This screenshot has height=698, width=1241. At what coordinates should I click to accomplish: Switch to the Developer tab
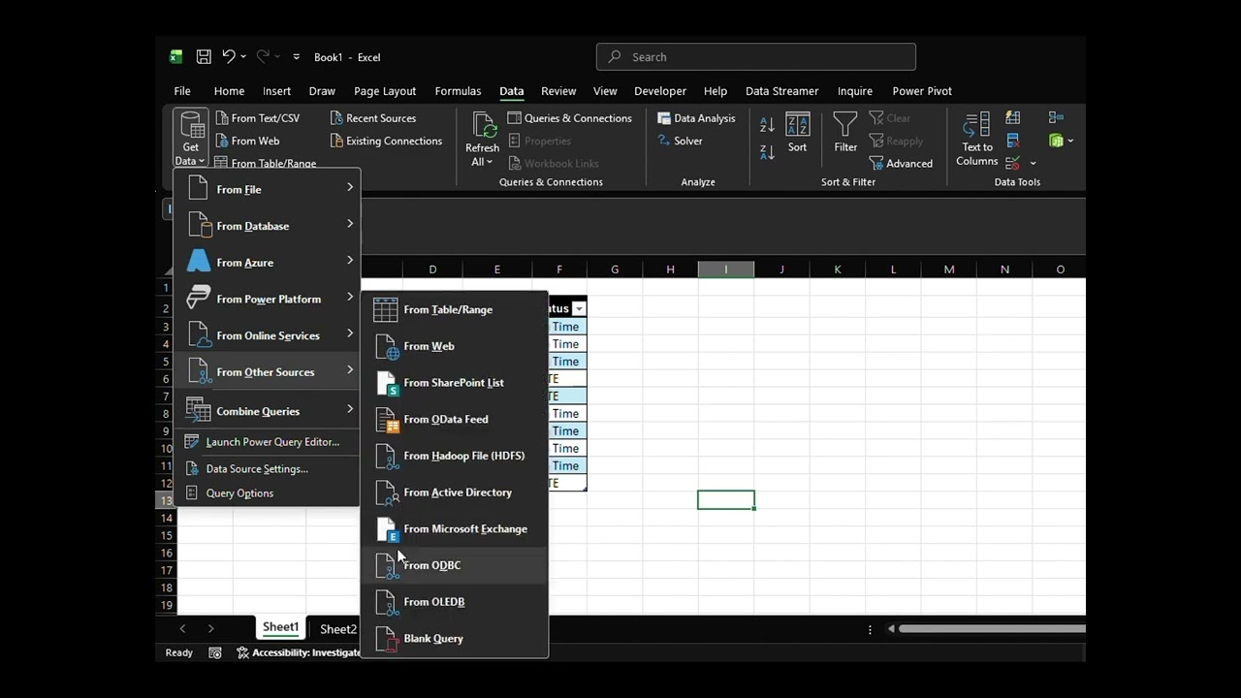(x=660, y=91)
